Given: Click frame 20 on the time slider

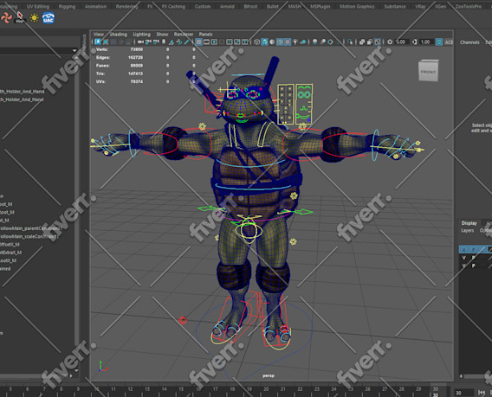Looking at the screenshot, I should [x=266, y=389].
